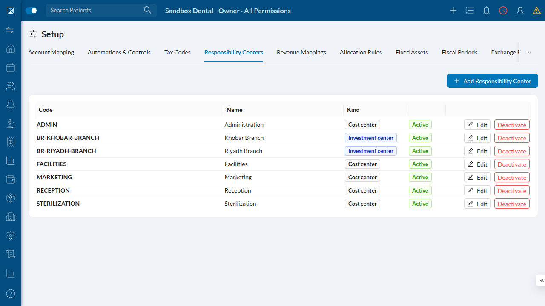The image size is (545, 306).
Task: Deactivate the MARKETING responsibility center
Action: 512,177
